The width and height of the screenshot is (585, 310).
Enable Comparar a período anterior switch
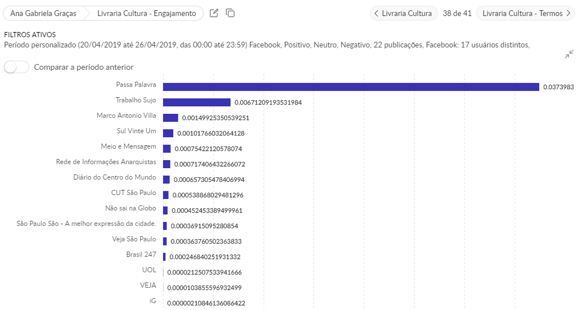[x=17, y=67]
